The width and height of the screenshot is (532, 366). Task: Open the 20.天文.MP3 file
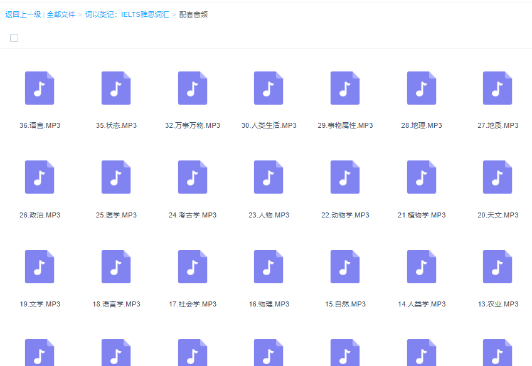[x=497, y=177]
